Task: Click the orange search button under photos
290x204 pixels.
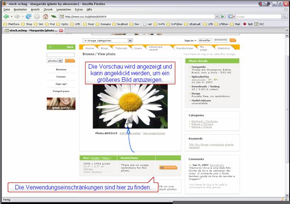Action: pyautogui.click(x=70, y=61)
